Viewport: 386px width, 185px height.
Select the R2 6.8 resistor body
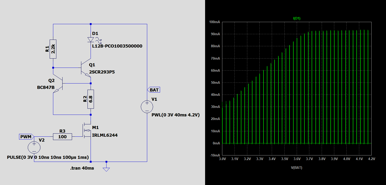[x=91, y=99]
